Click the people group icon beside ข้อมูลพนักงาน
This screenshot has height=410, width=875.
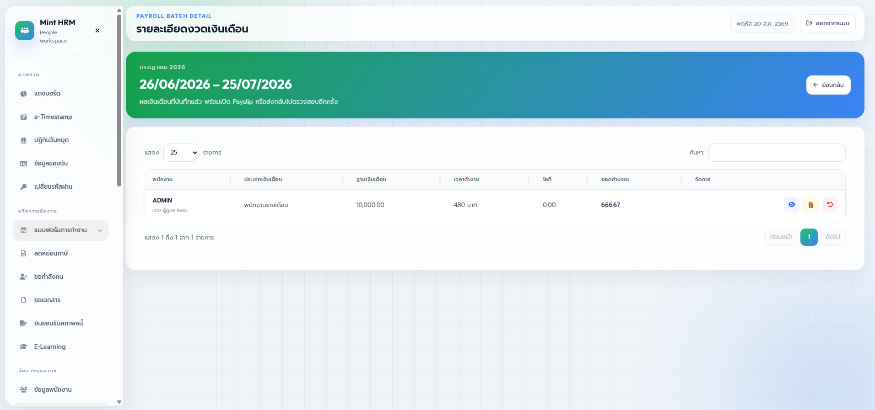[x=23, y=389]
